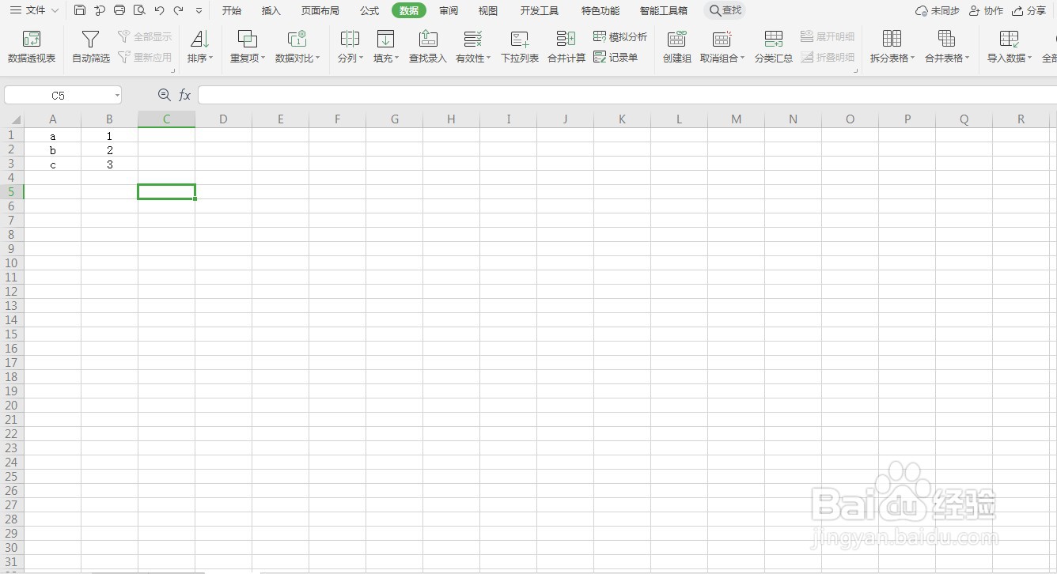Image resolution: width=1057 pixels, height=574 pixels.
Task: Click the Merge Tables (合并表格) icon
Action: point(947,39)
